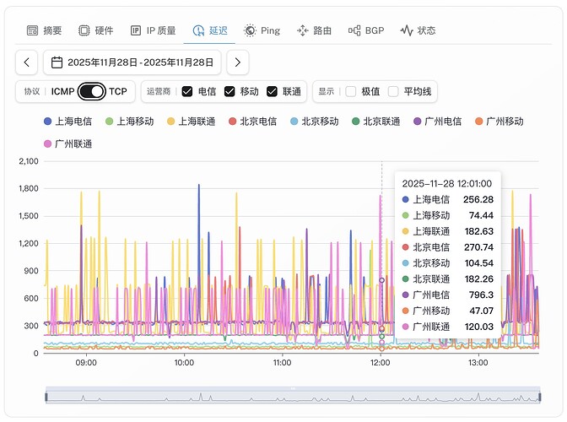Enable the 极值 display checkbox

351,91
